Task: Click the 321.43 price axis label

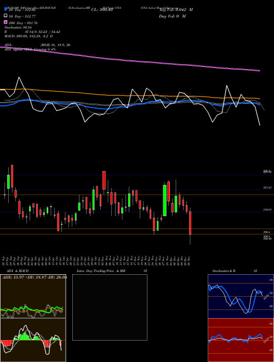Action: pos(267,188)
